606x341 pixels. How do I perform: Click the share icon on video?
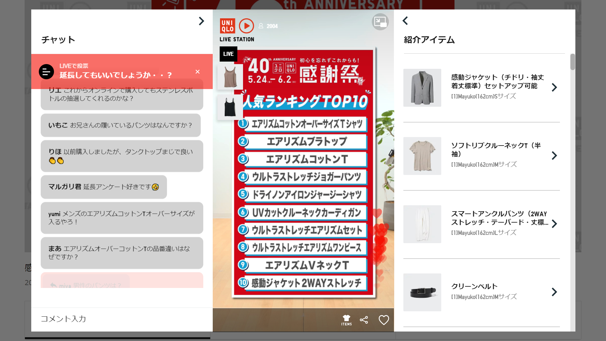[x=364, y=320]
